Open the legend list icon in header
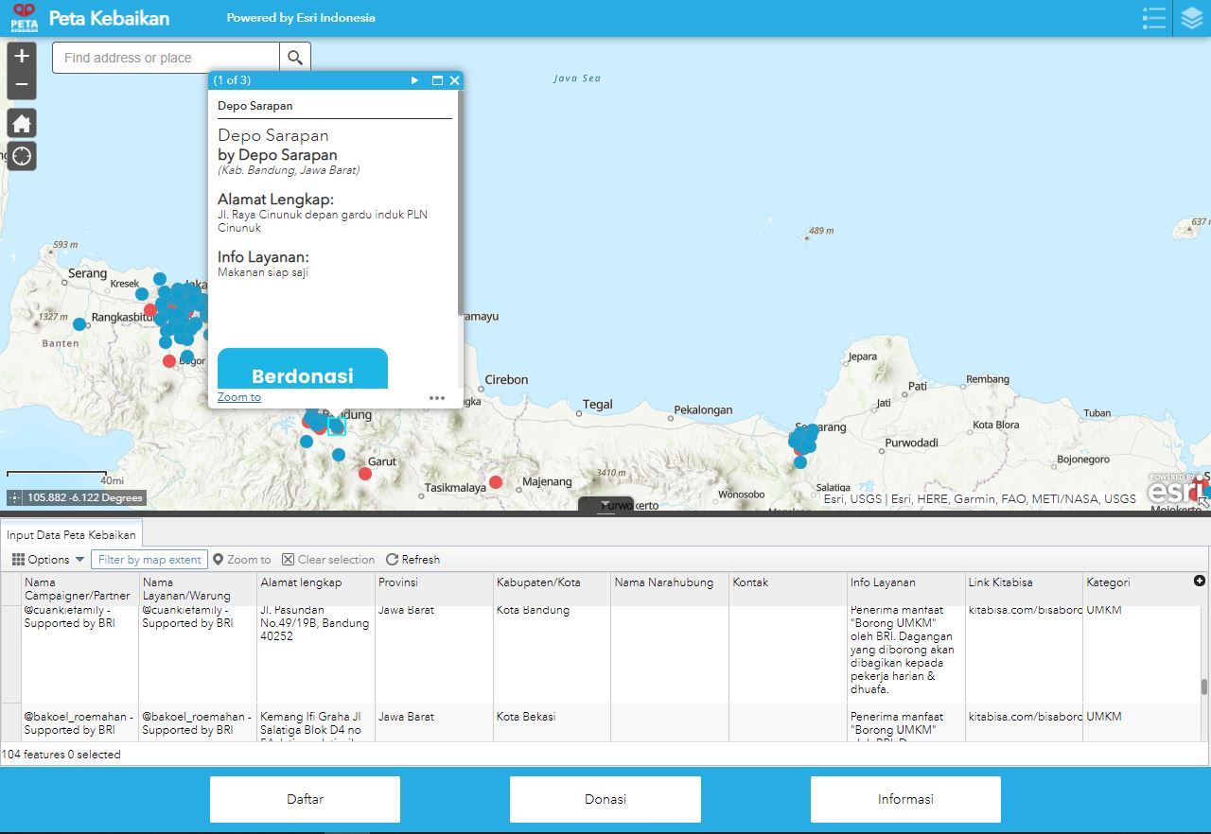The width and height of the screenshot is (1211, 834). [x=1154, y=18]
